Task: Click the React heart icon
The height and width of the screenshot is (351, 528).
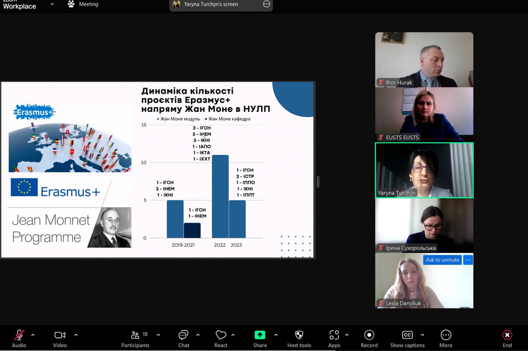Action: (221, 335)
